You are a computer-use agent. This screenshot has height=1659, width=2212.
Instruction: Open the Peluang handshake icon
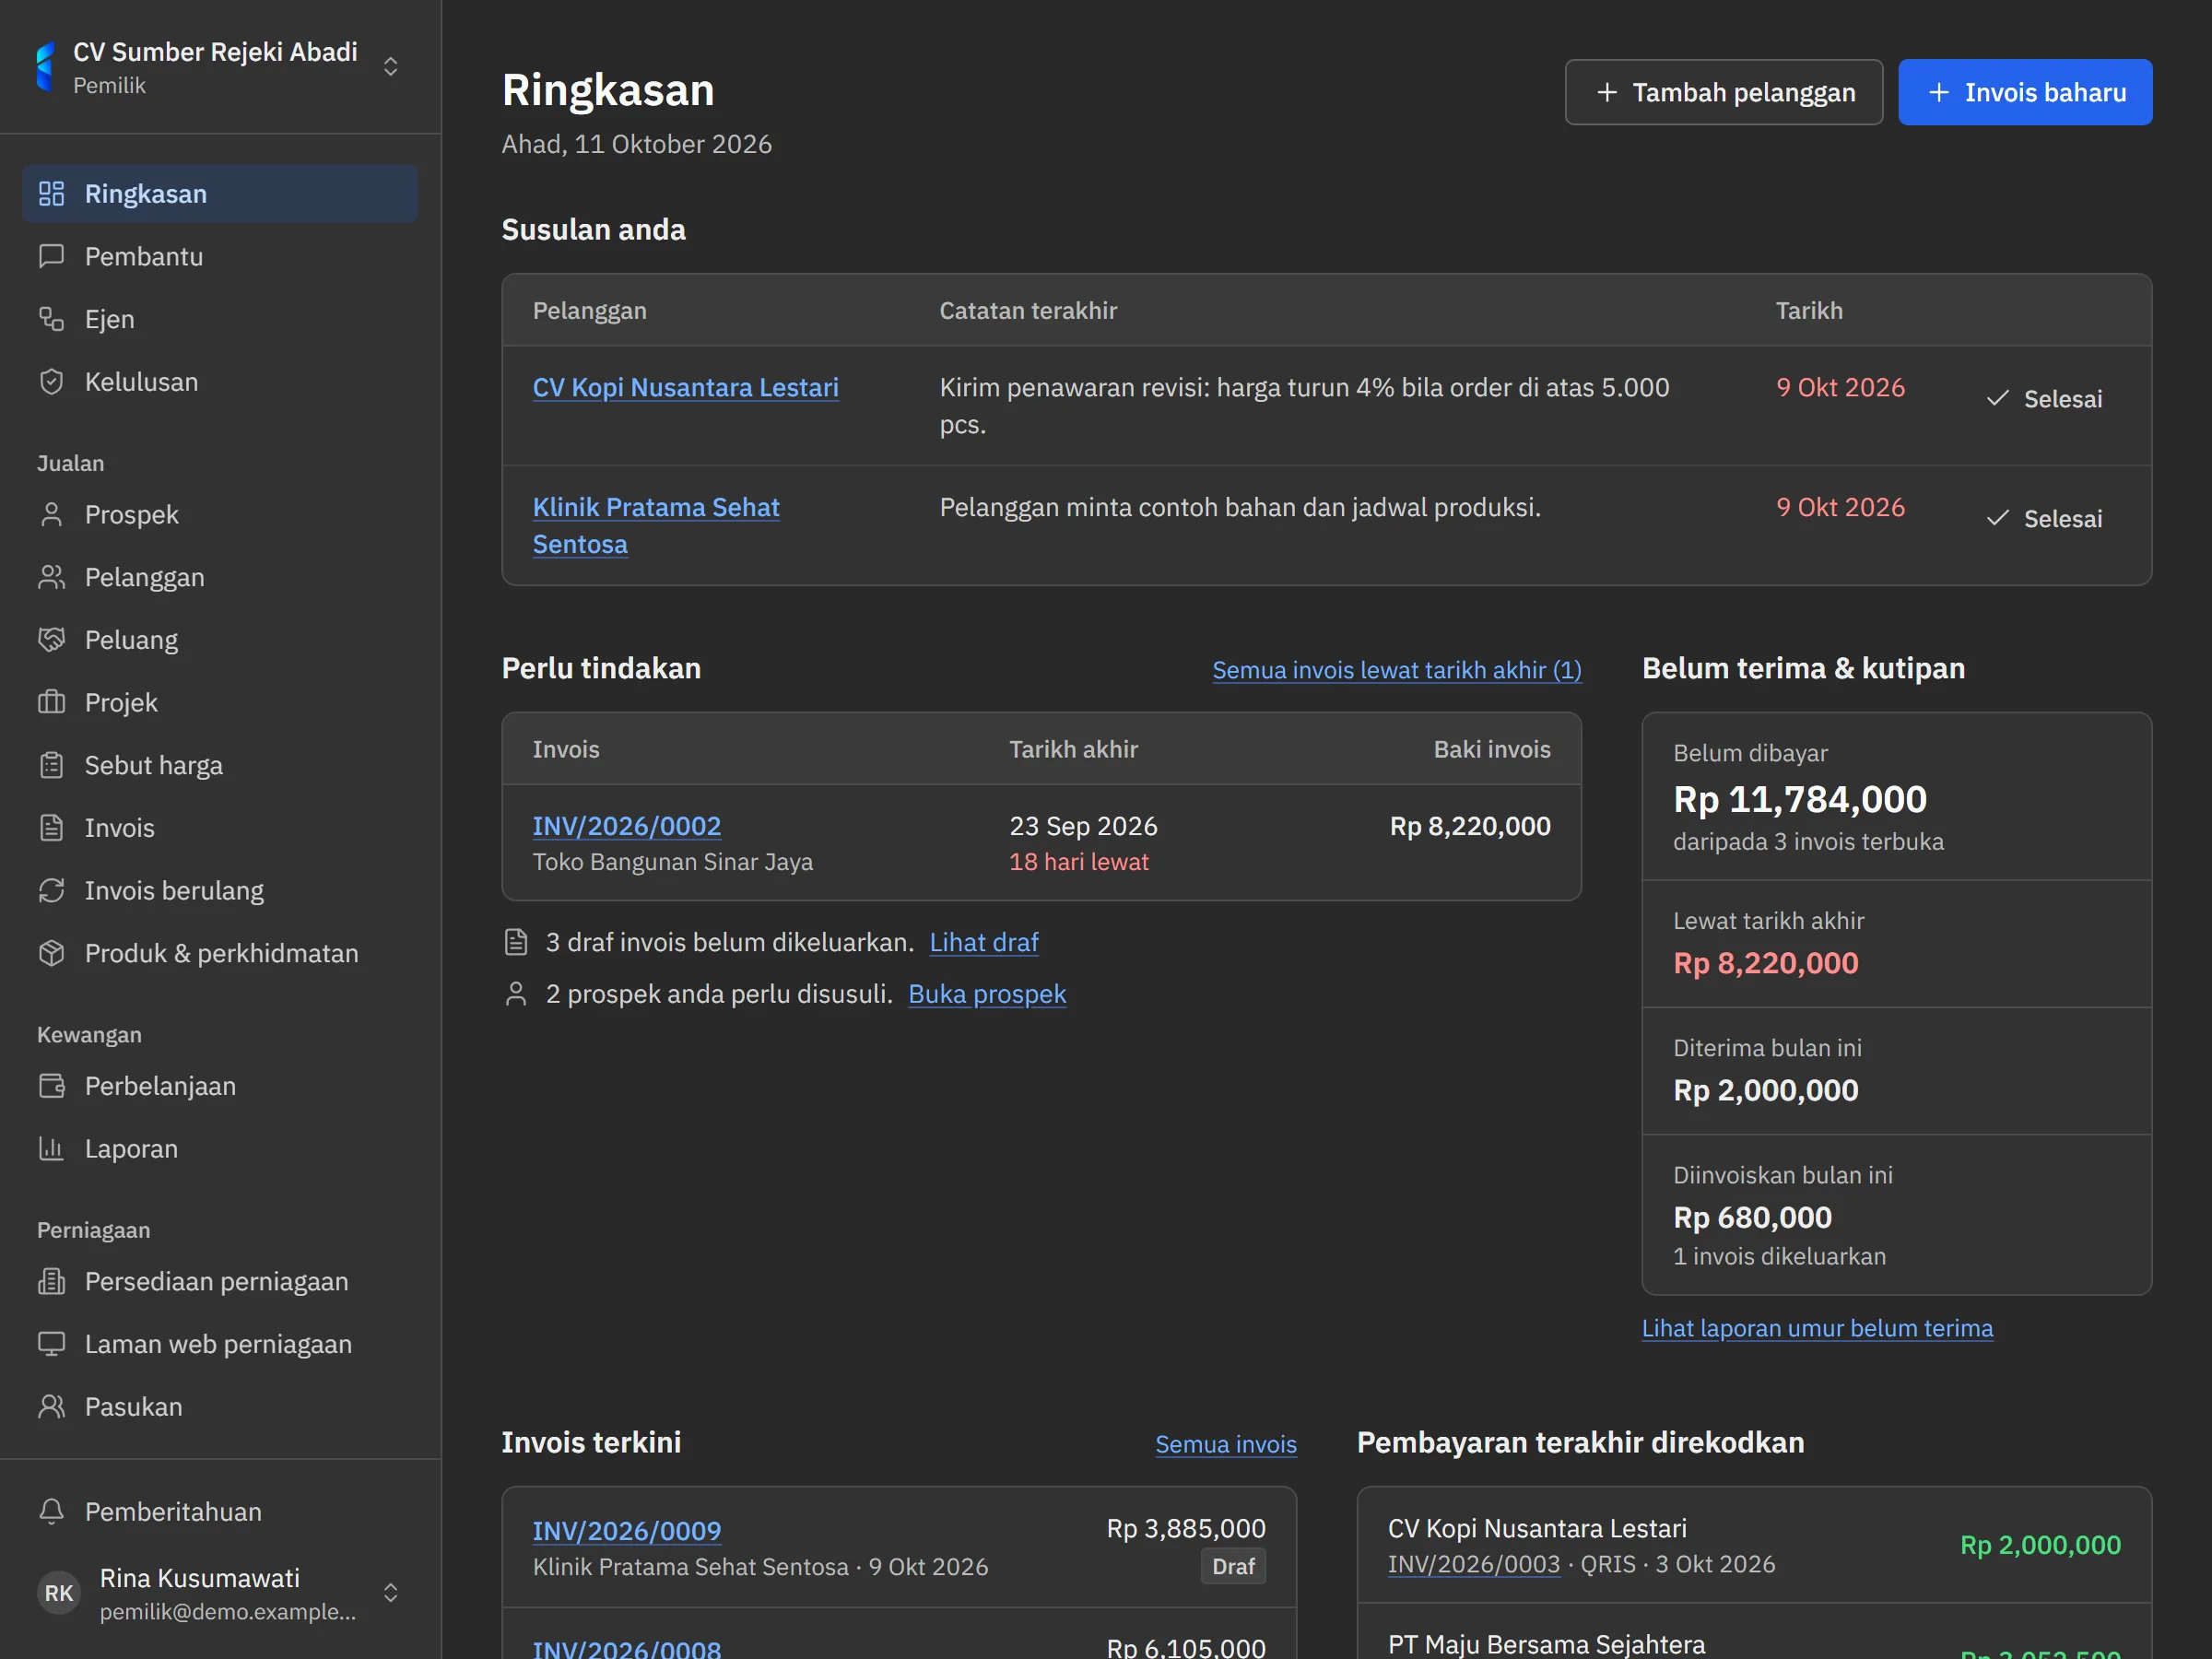click(x=51, y=640)
